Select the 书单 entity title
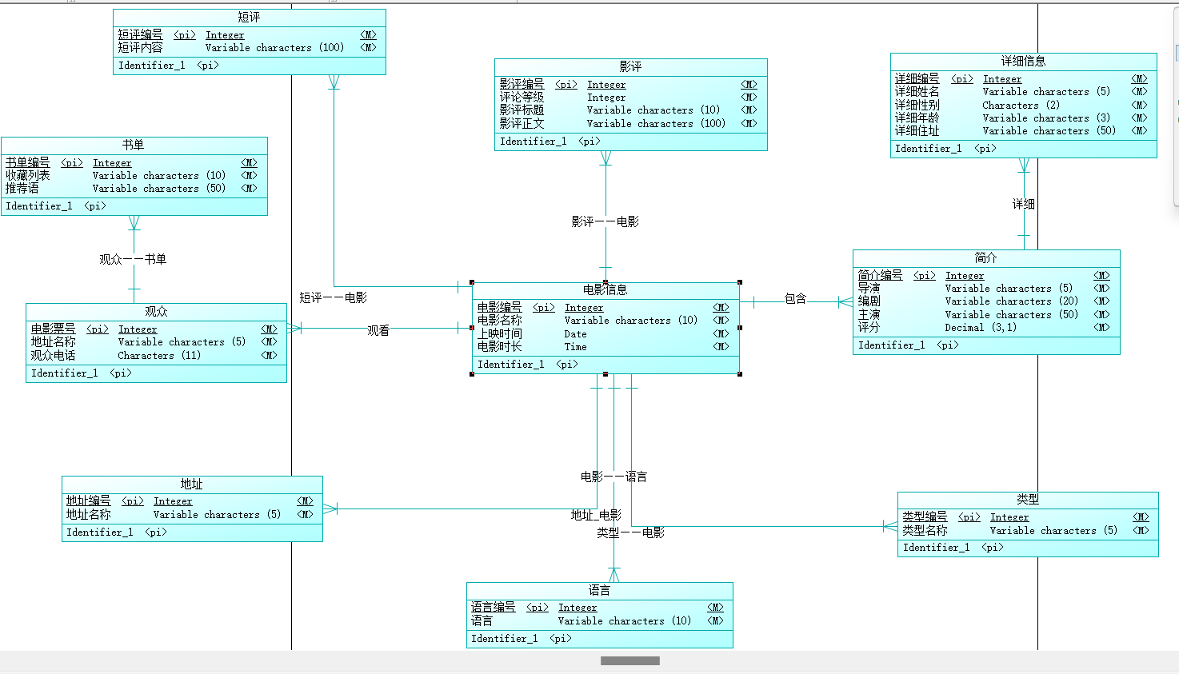Screen dimensions: 1179x674 point(134,145)
